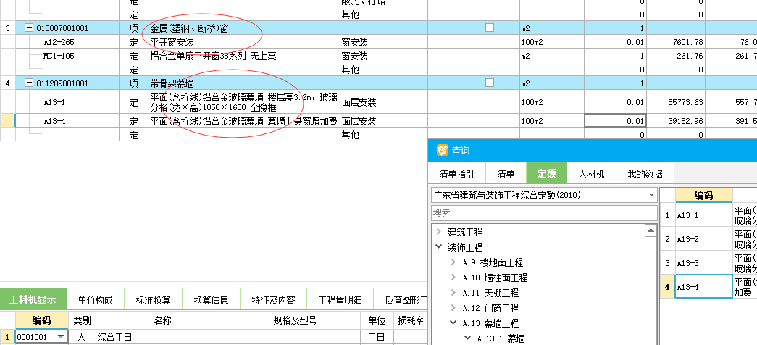Open 工料机显示 tab
Screen dimensions: 757x345
pos(33,299)
